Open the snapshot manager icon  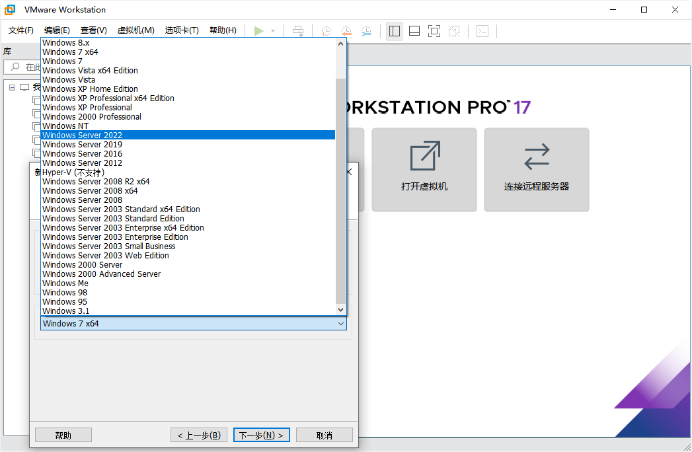(366, 30)
